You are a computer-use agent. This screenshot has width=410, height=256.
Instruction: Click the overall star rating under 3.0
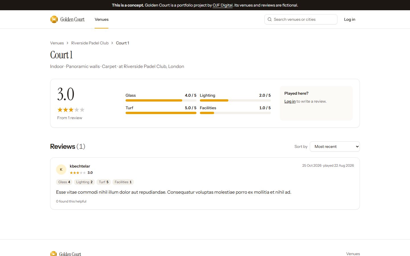click(71, 110)
